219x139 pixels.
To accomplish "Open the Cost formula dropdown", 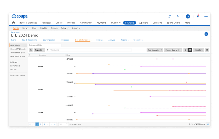I will coord(155,50).
